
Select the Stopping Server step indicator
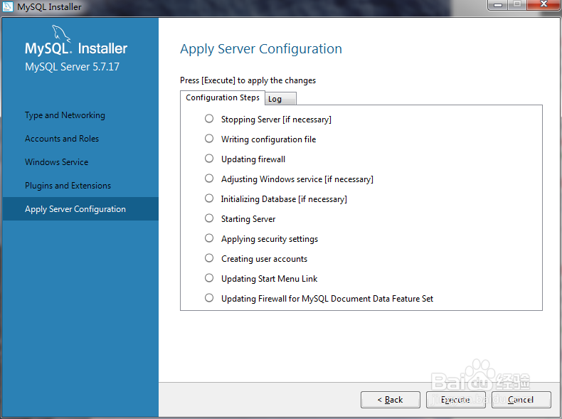point(209,119)
